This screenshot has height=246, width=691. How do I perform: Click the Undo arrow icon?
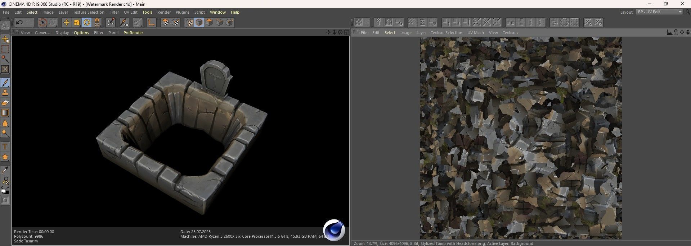(x=19, y=22)
